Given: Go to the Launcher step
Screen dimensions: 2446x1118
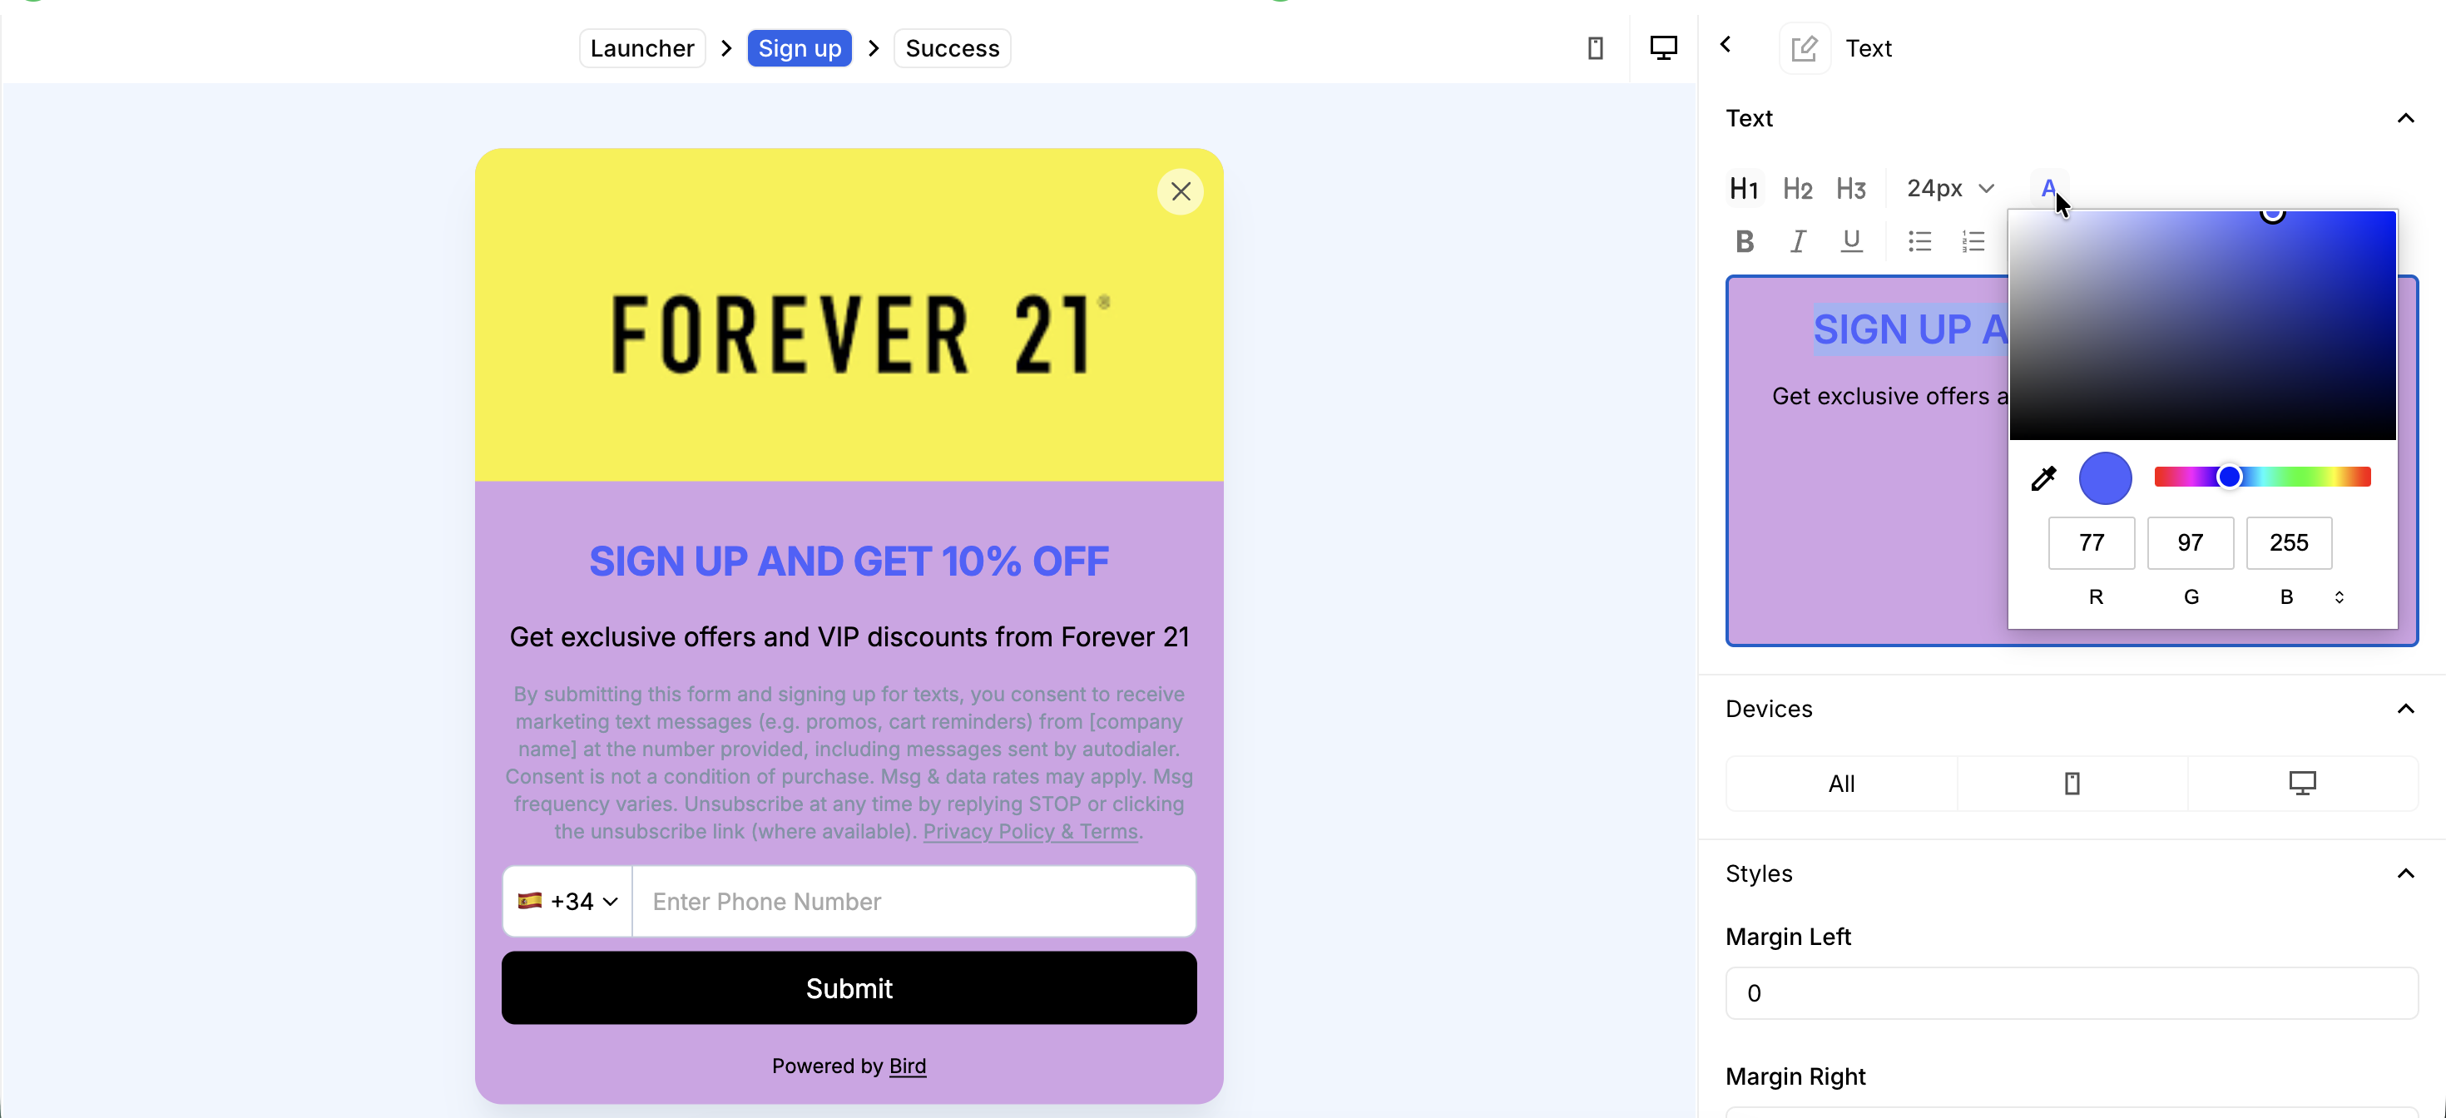Looking at the screenshot, I should (642, 48).
